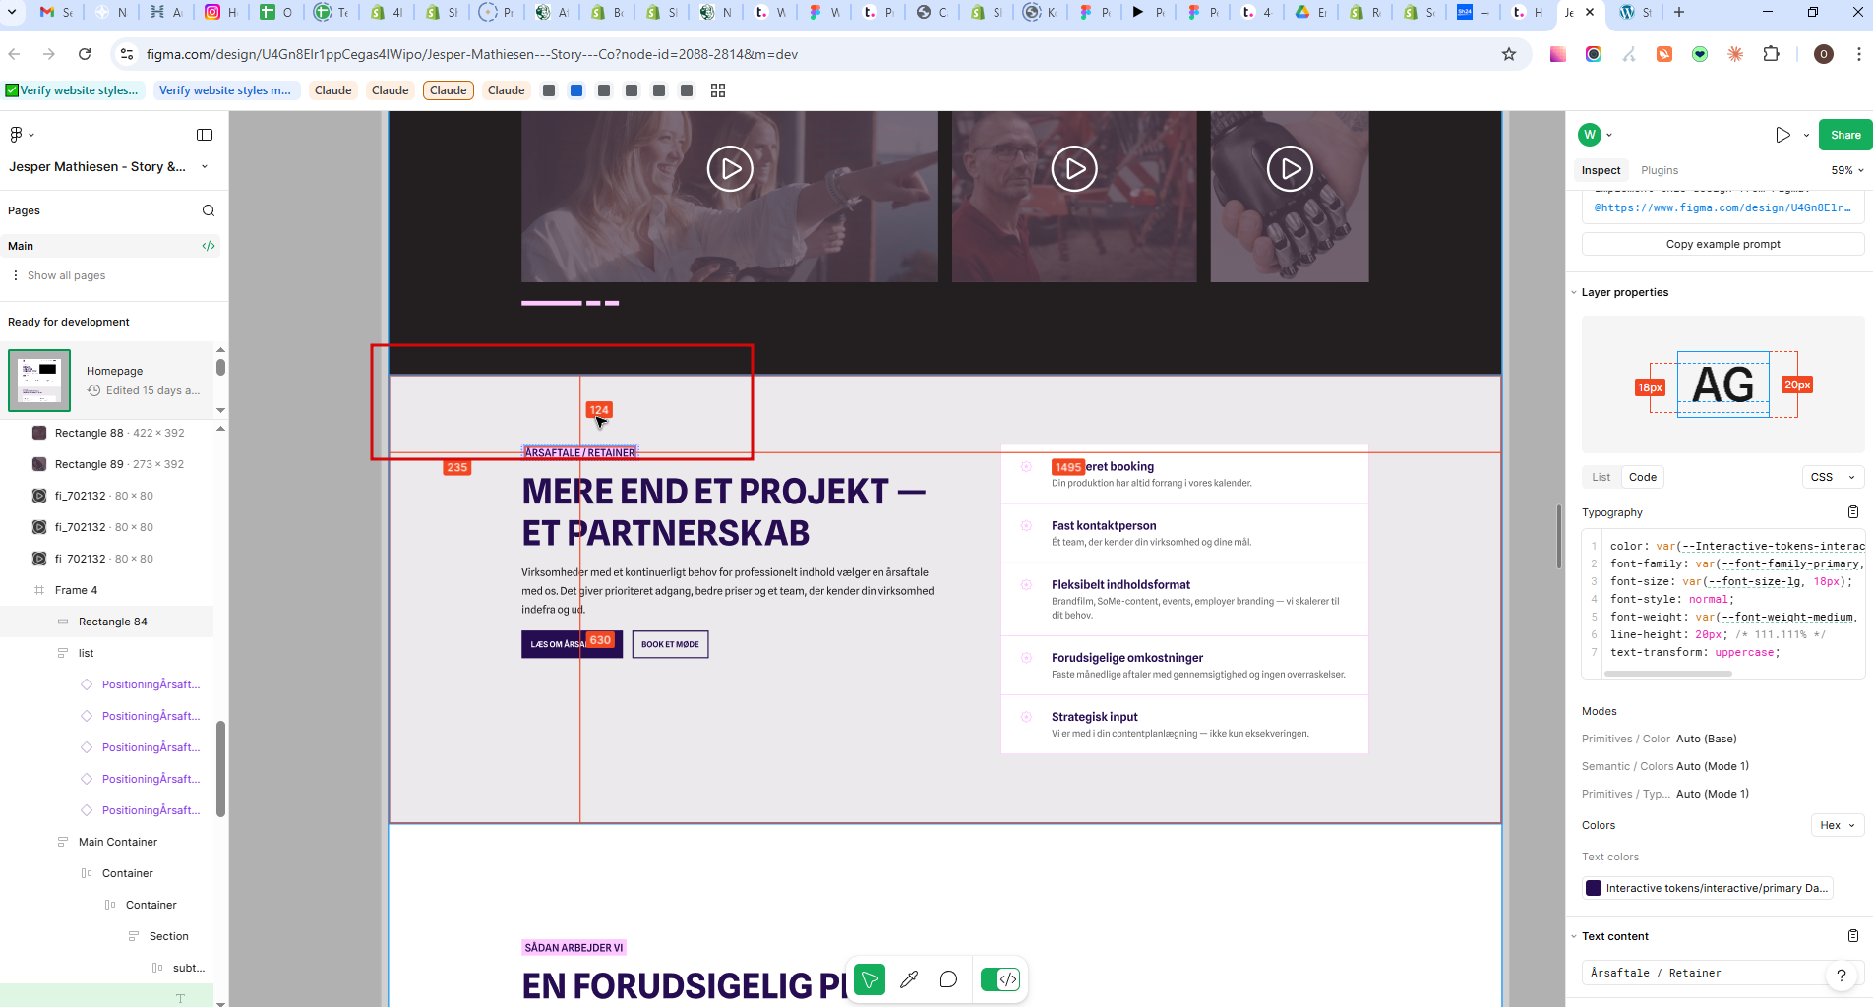
Task: Reload the Figma page
Action: [x=85, y=54]
